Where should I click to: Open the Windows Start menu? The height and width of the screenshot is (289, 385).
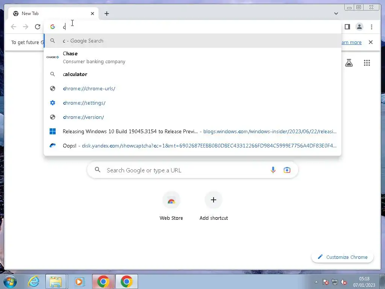(10, 281)
